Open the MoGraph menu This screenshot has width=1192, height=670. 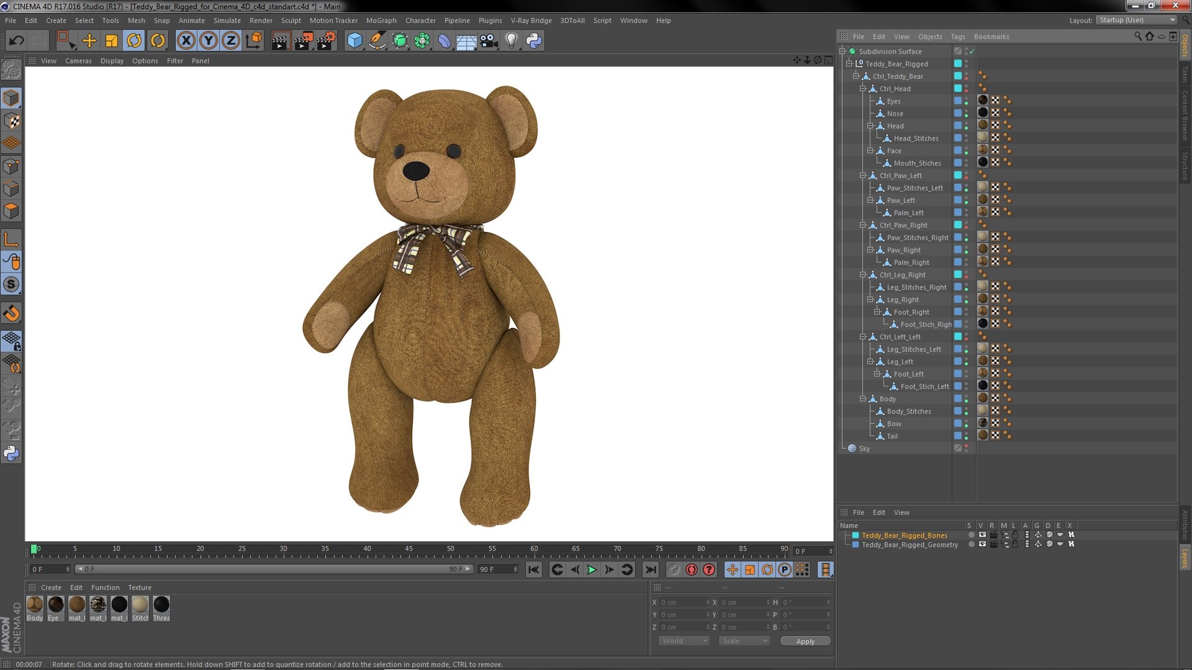click(381, 20)
